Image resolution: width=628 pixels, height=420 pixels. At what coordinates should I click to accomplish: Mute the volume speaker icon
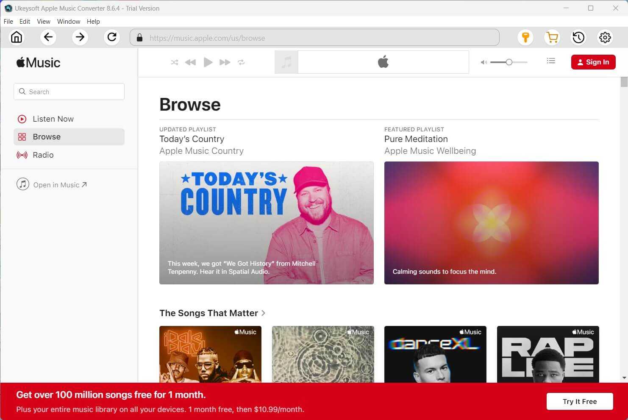[x=484, y=62]
